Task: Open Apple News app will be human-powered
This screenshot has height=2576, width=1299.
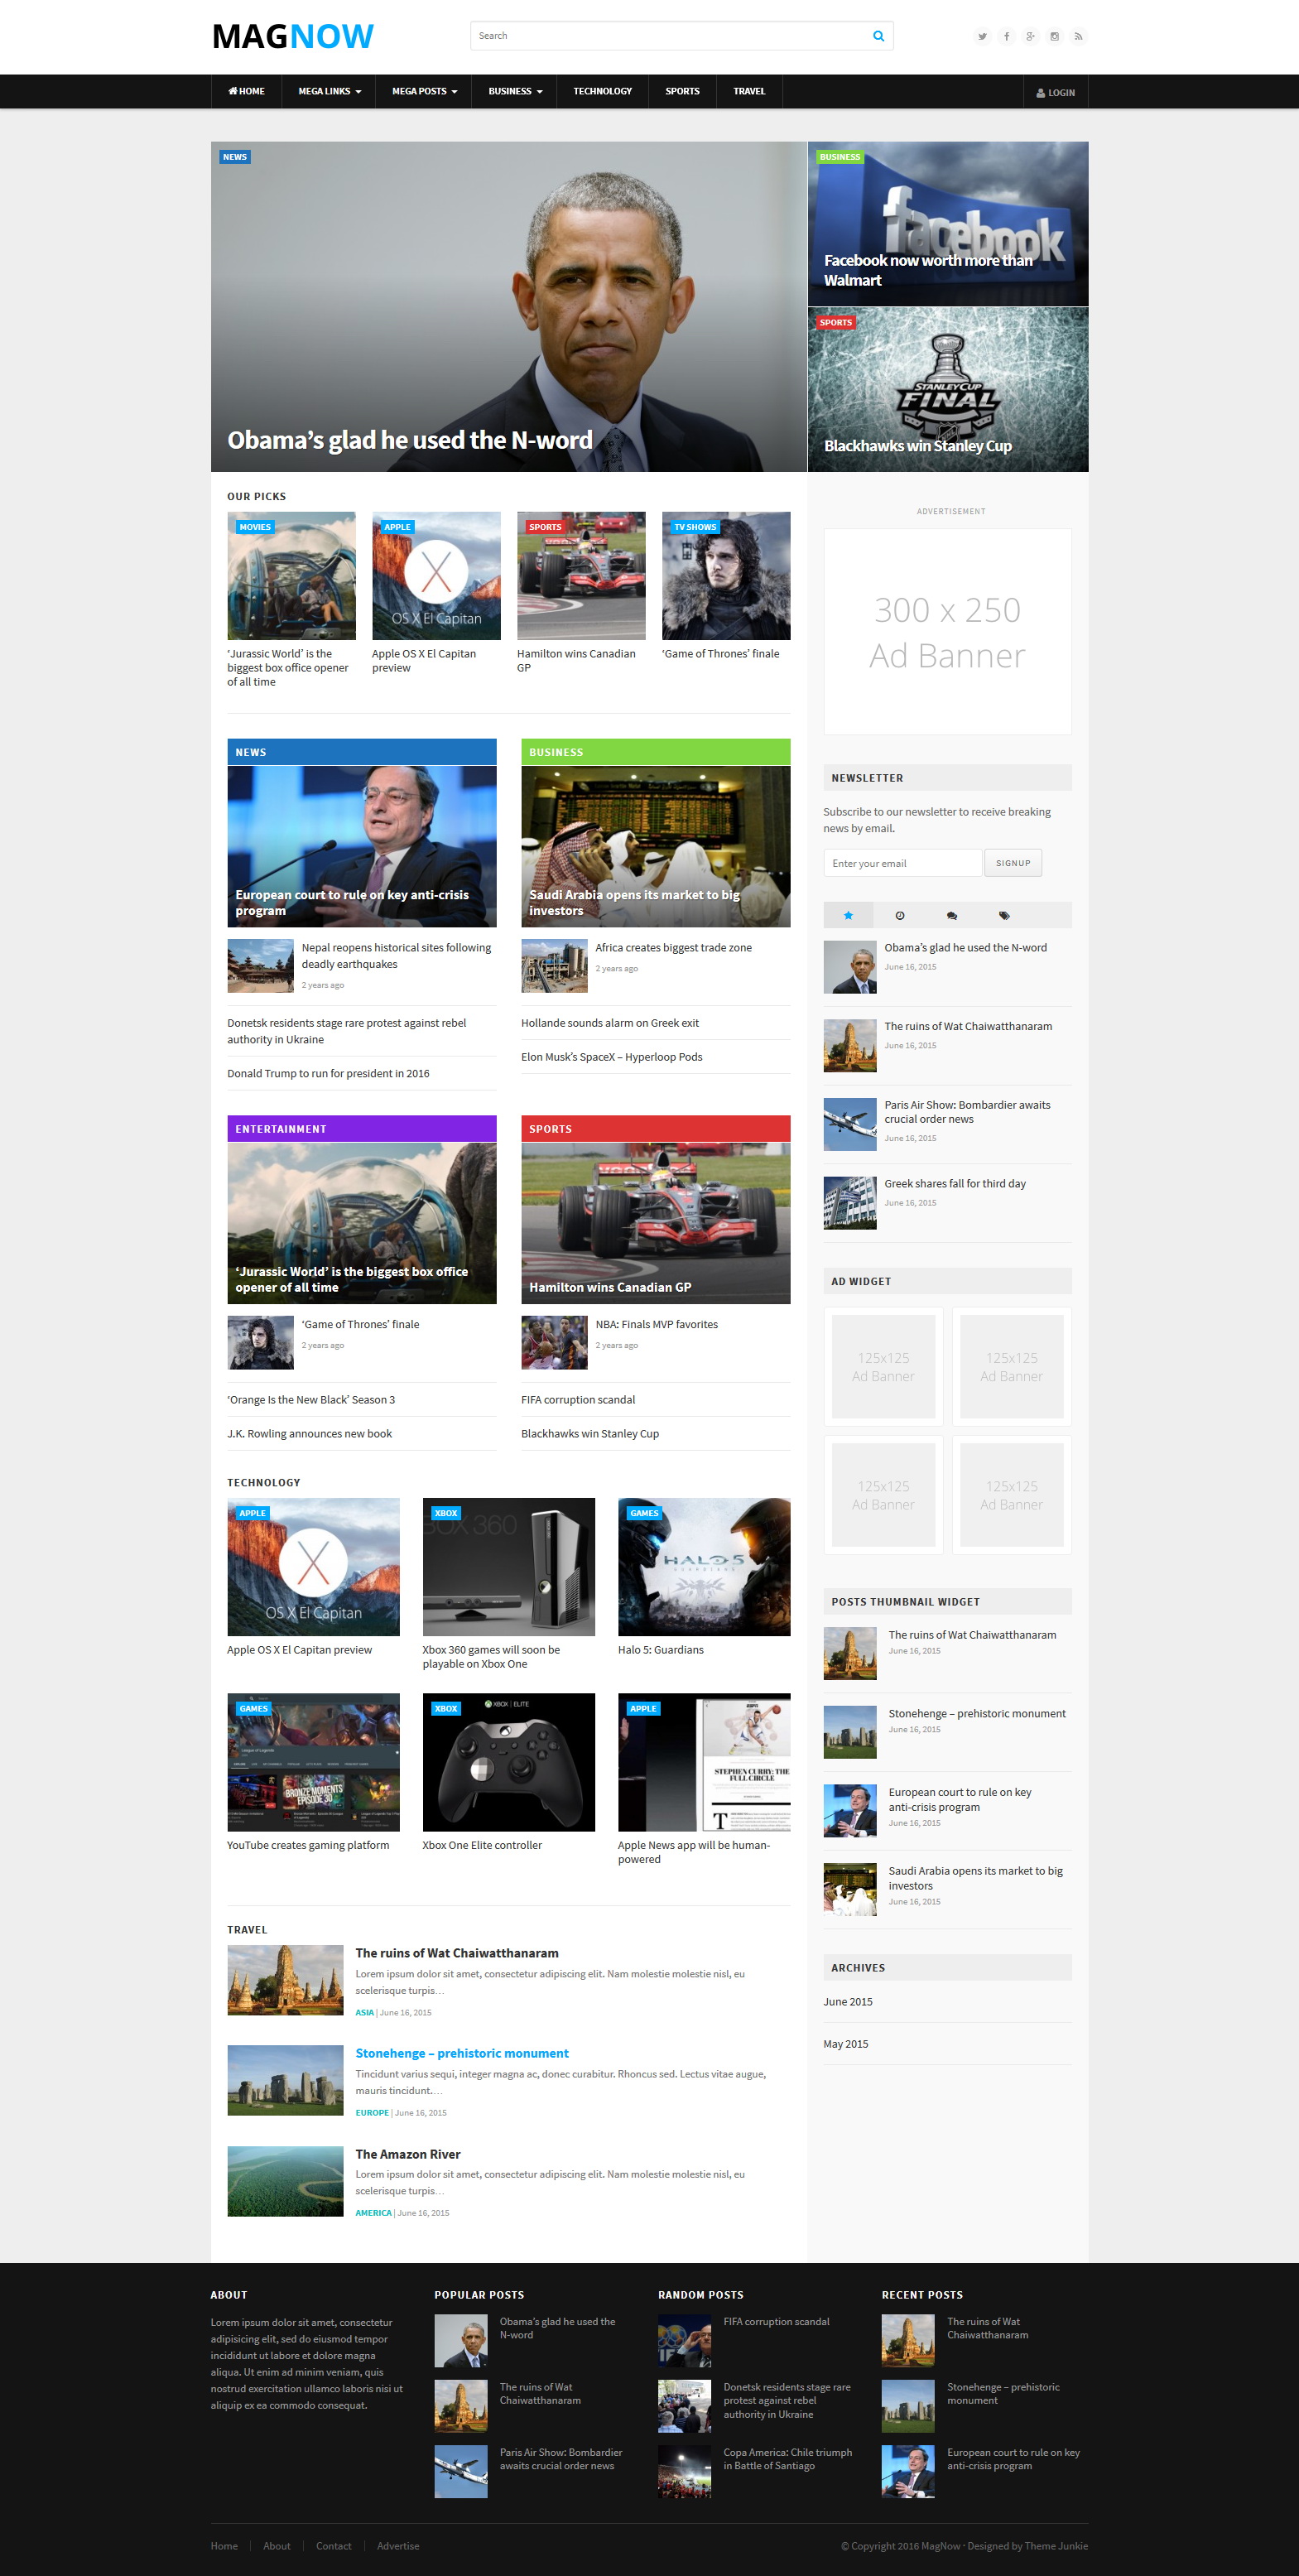Action: coord(694,1852)
